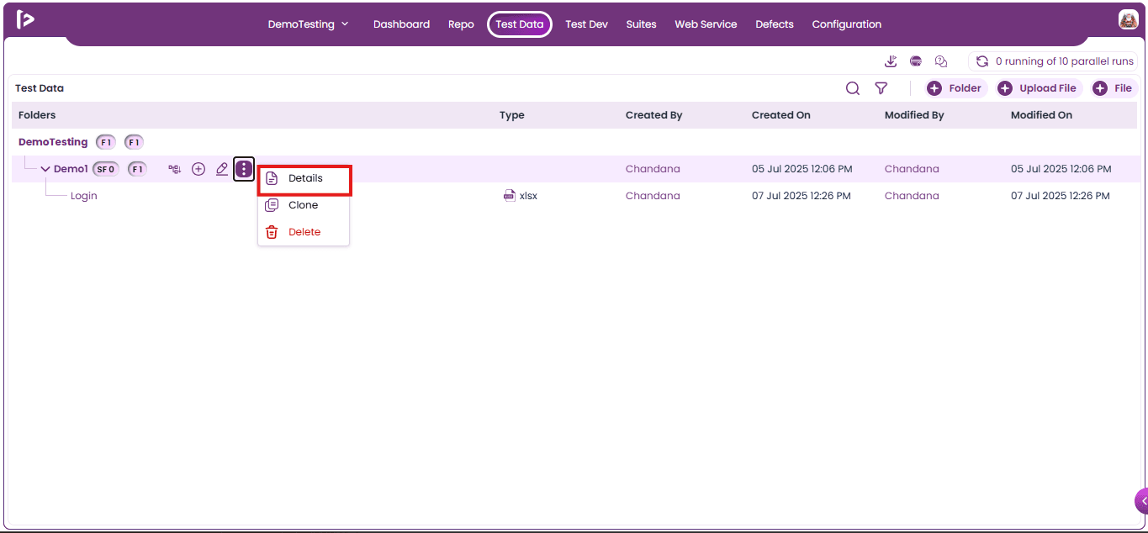The width and height of the screenshot is (1148, 533).
Task: Edit the Demo1 folder with pencil icon
Action: tap(222, 169)
